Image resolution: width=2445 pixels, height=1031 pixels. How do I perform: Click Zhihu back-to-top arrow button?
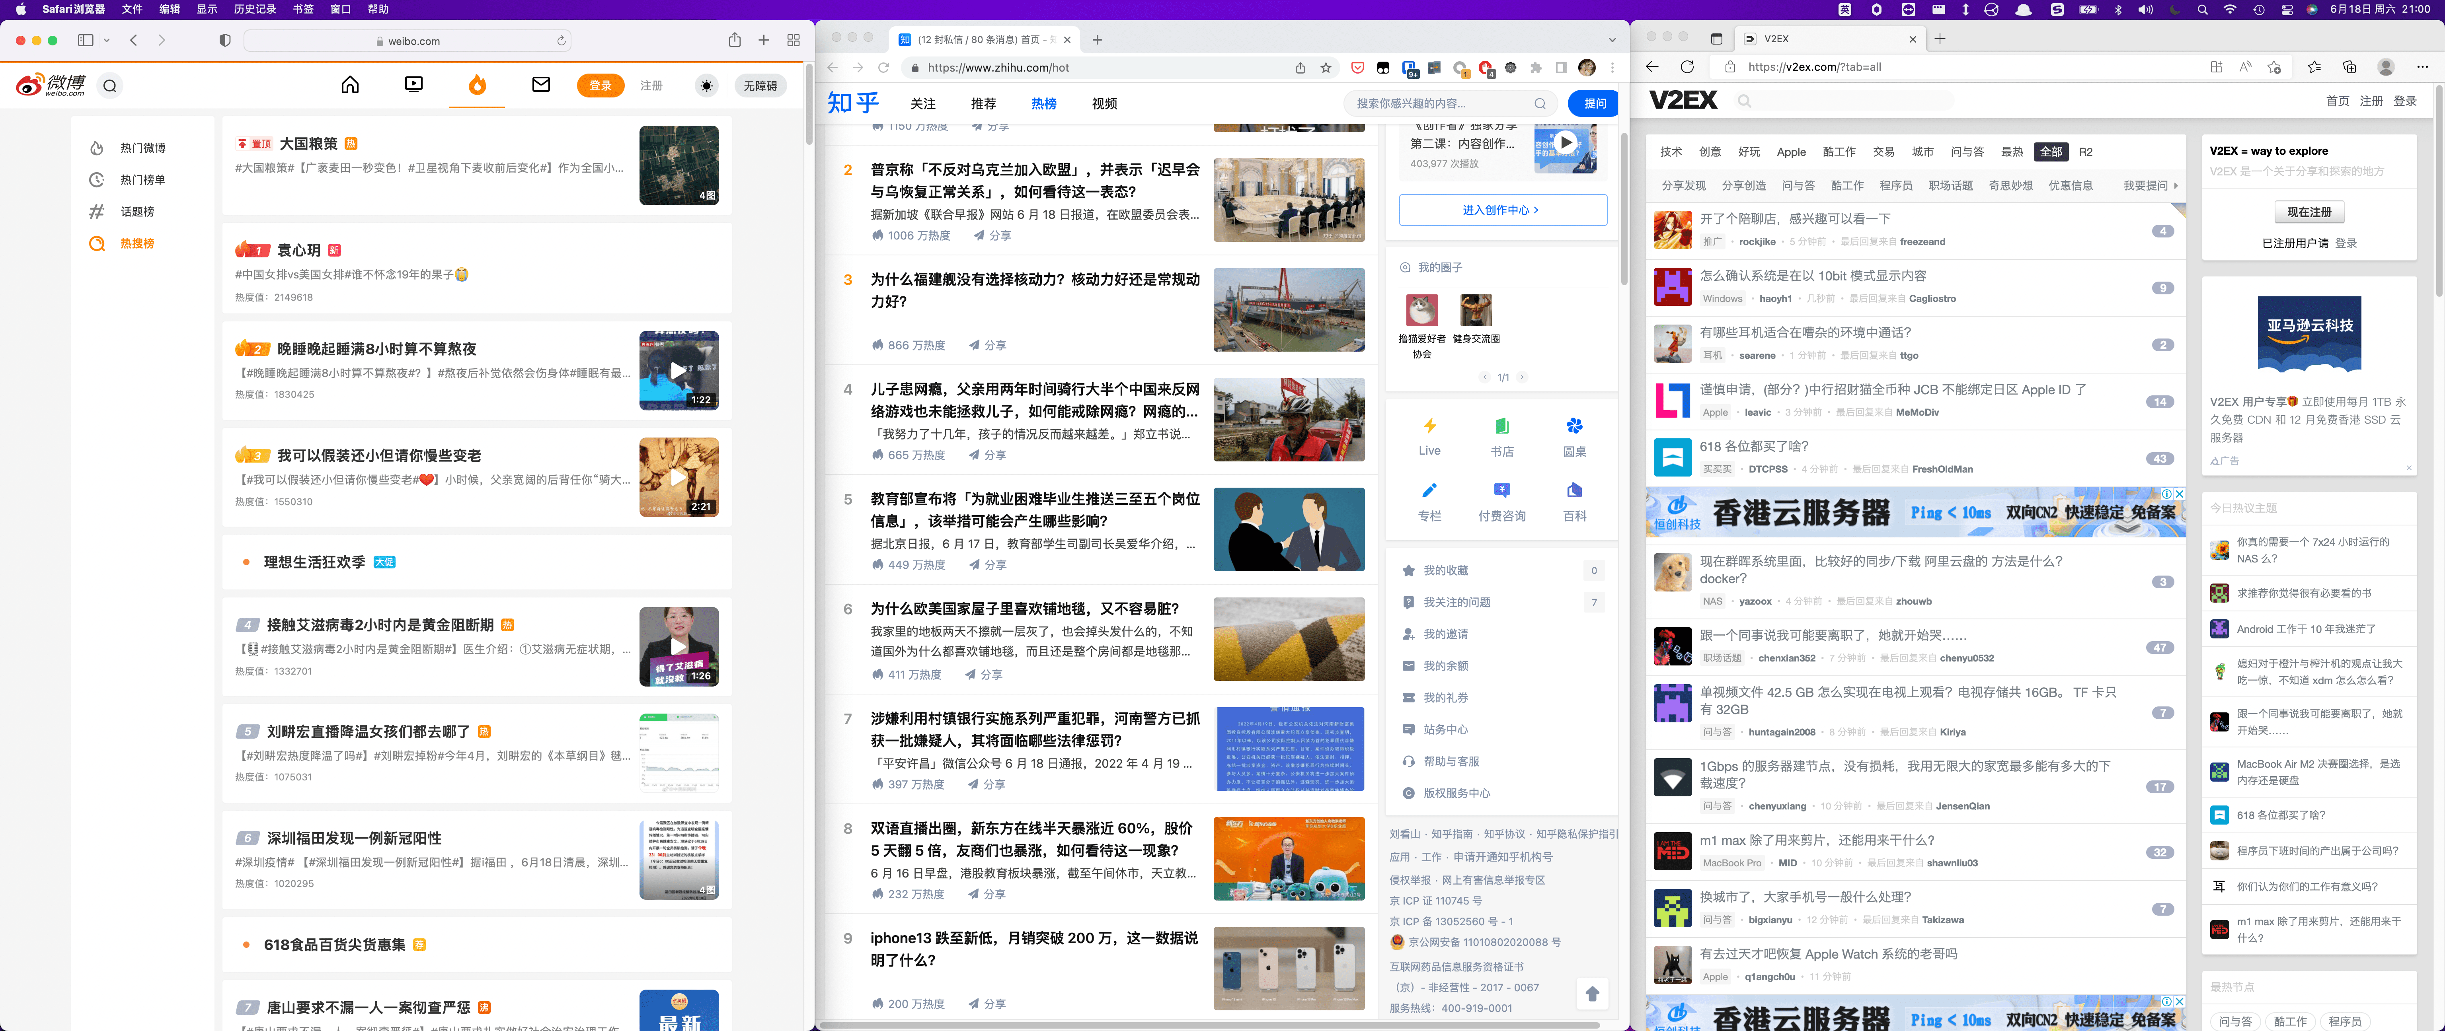coord(1592,993)
